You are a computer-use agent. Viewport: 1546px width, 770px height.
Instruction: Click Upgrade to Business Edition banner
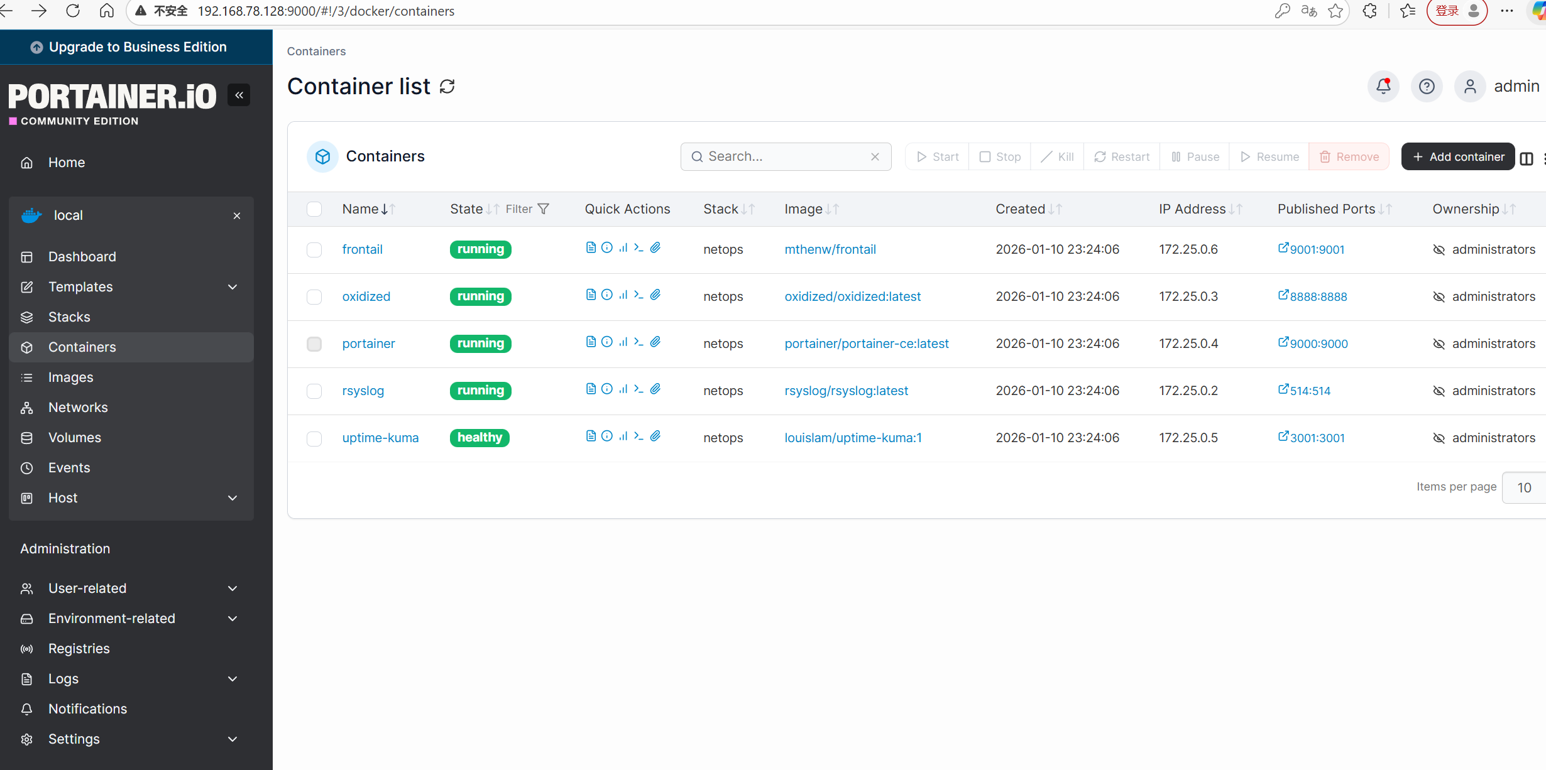(136, 47)
